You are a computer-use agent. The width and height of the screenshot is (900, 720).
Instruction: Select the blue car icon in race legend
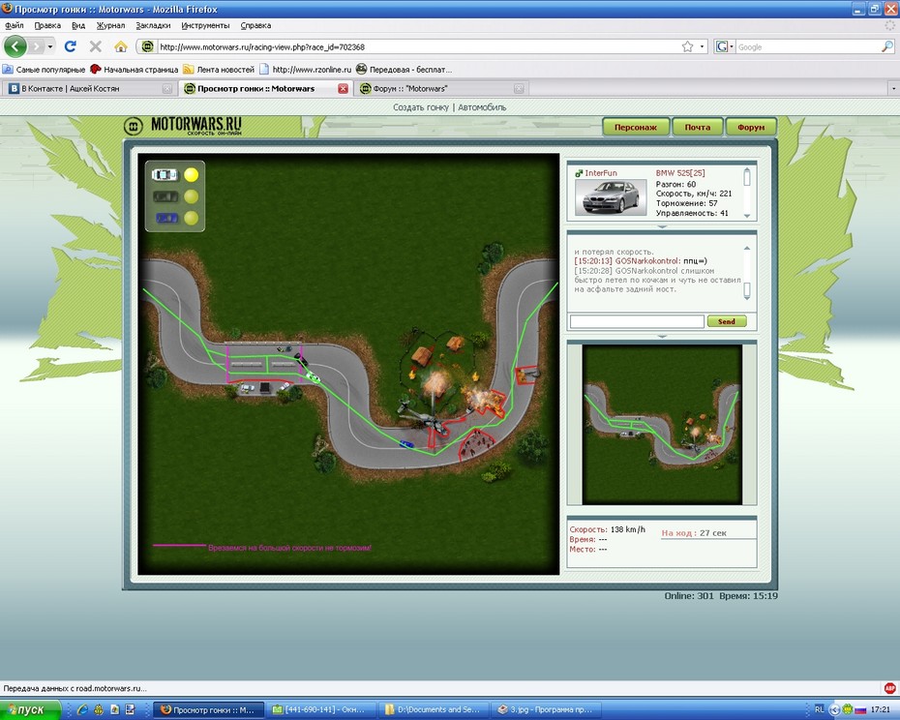(166, 218)
